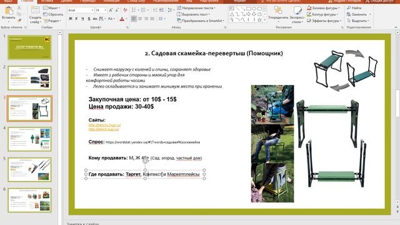Toggle strikethrough (abc) formatting
The height and width of the screenshot is (225, 400).
[95, 19]
